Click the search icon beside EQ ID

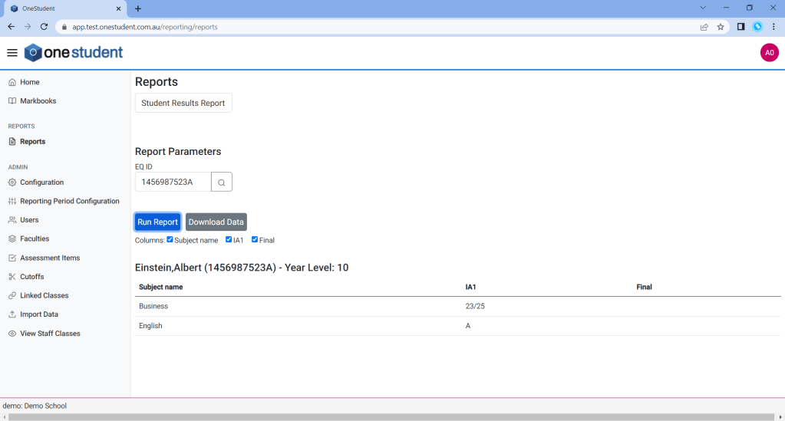pyautogui.click(x=221, y=183)
